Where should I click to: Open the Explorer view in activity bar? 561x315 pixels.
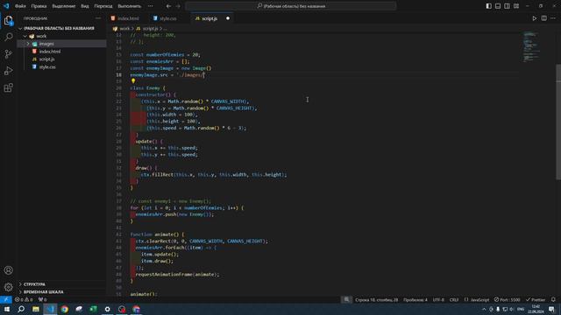pyautogui.click(x=8, y=20)
